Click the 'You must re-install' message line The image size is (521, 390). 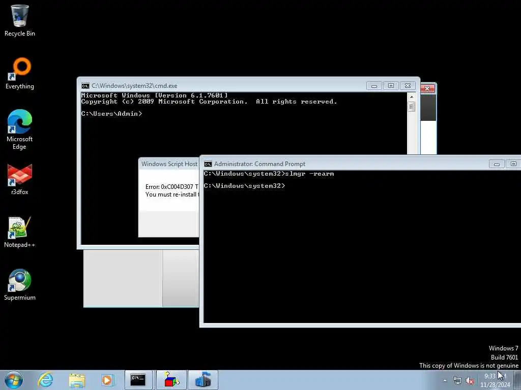[172, 194]
